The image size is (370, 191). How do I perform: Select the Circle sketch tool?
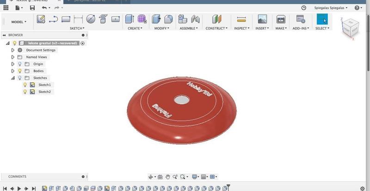pyautogui.click(x=91, y=19)
